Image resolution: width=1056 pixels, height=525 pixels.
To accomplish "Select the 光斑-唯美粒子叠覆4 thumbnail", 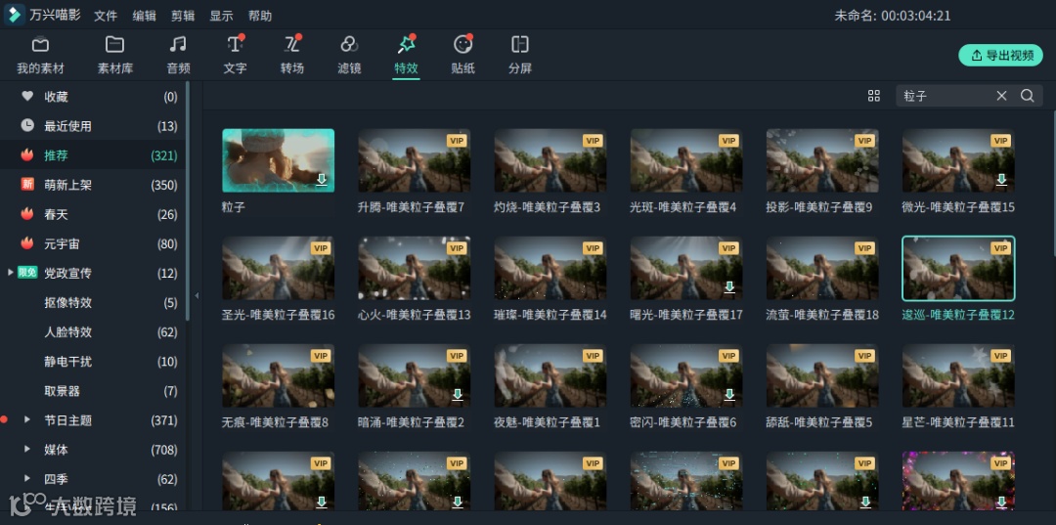I will click(686, 161).
